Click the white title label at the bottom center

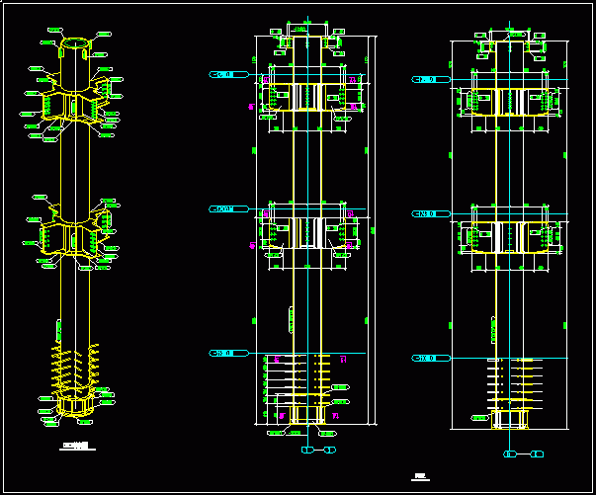tap(419, 477)
